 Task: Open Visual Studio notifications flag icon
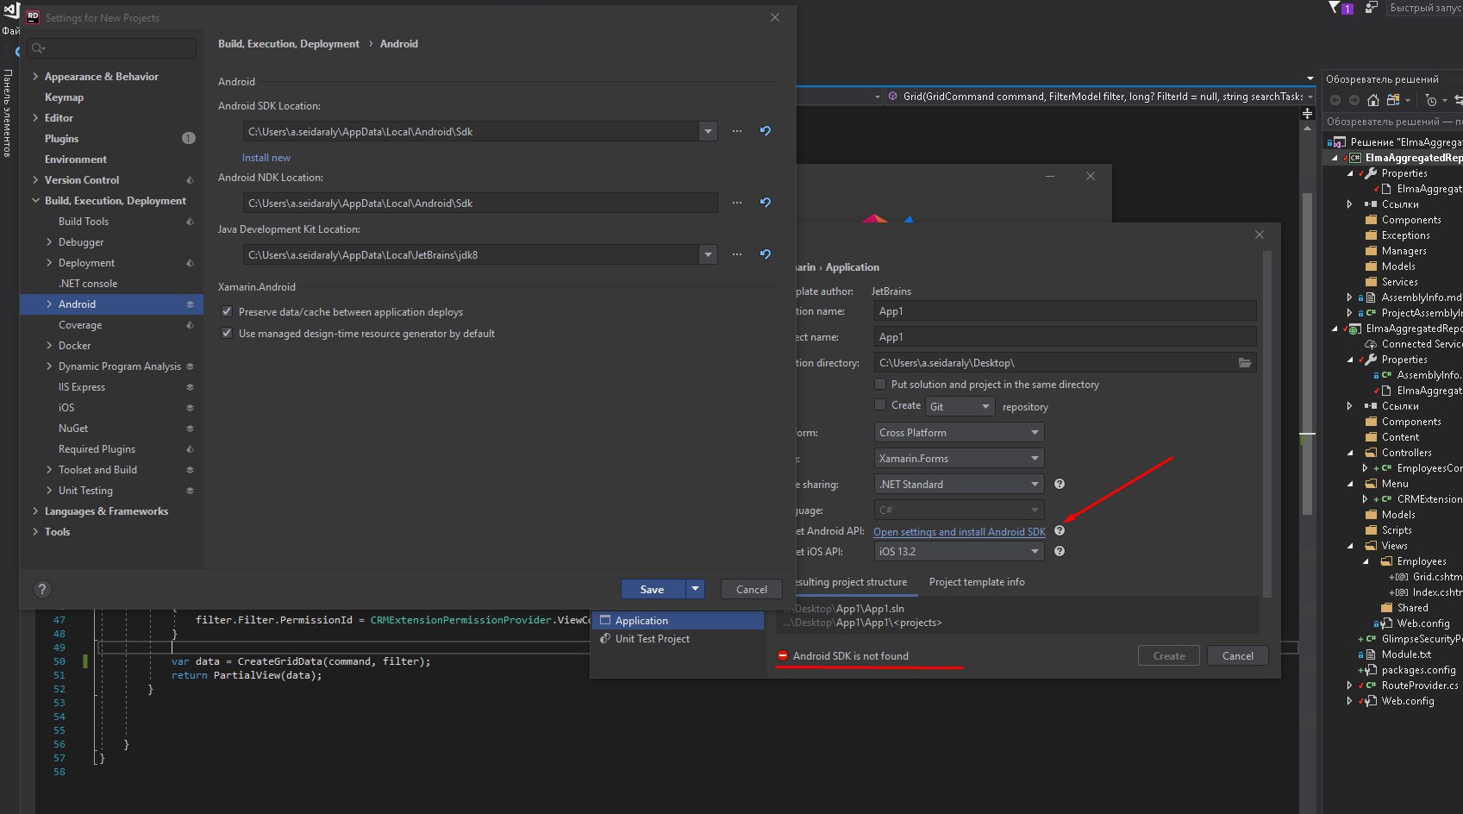coord(1340,8)
